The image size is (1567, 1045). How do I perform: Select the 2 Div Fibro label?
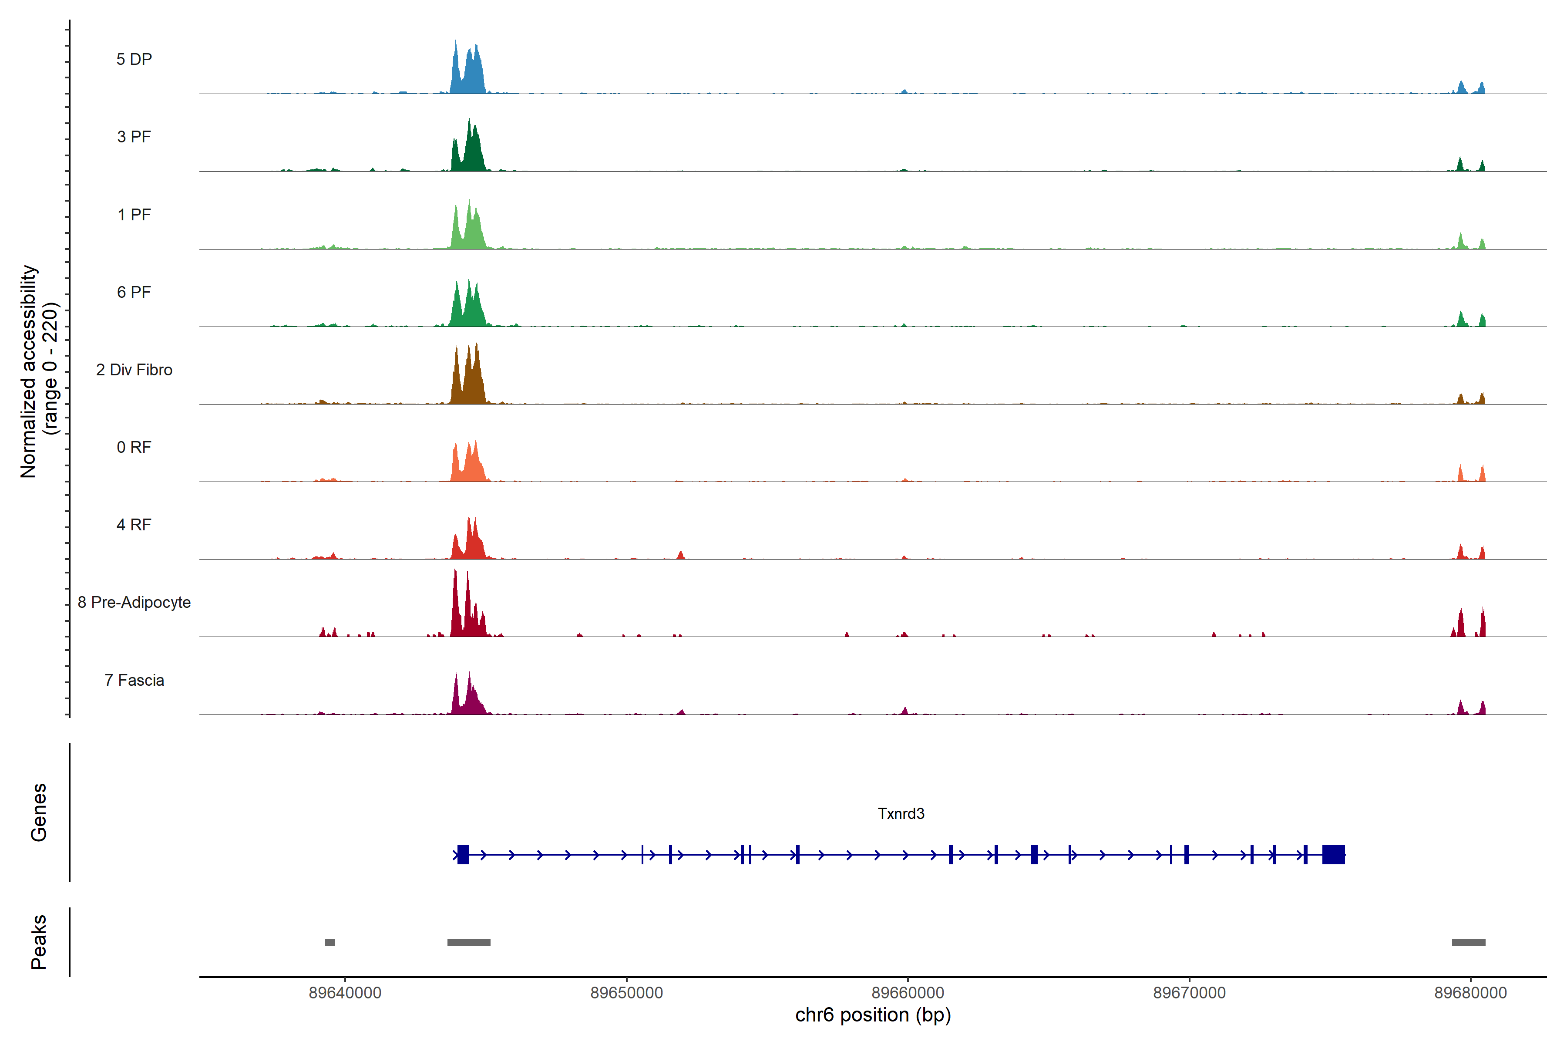coord(134,370)
